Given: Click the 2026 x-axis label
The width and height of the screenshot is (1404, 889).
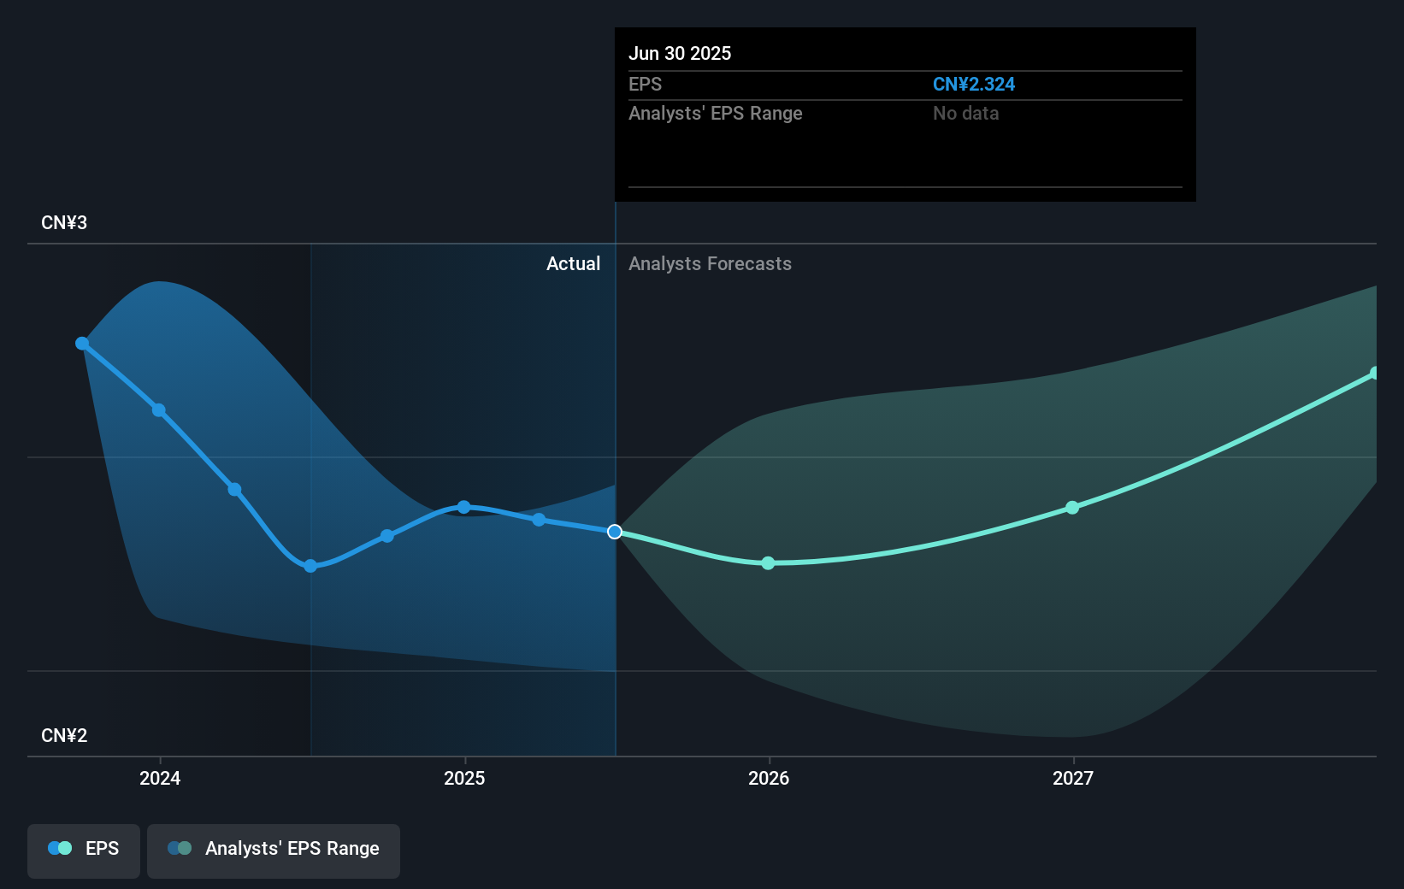Looking at the screenshot, I should pos(769,778).
